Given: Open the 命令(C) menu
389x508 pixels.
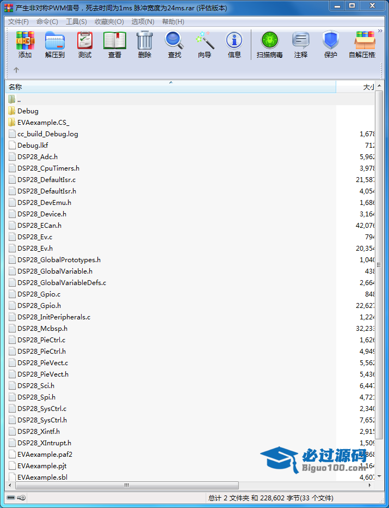Looking at the screenshot, I should pyautogui.click(x=47, y=22).
